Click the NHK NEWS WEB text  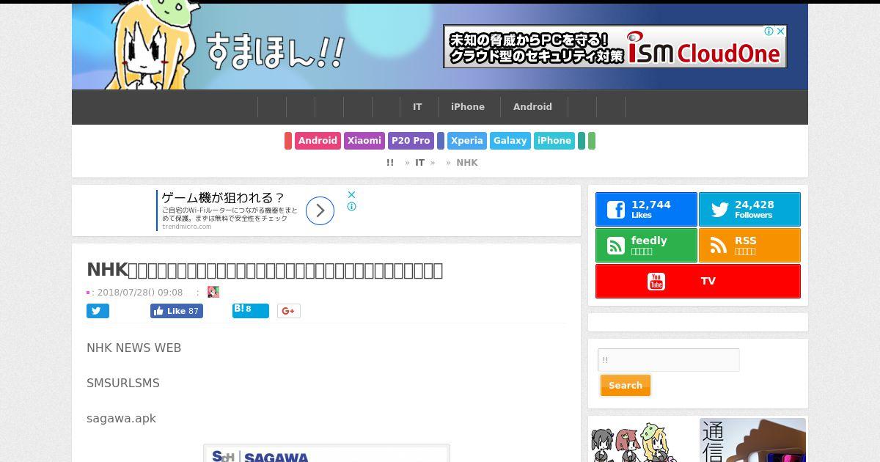click(133, 348)
